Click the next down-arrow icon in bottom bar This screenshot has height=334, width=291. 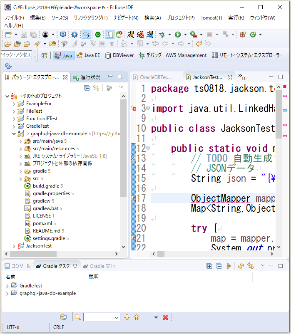pos(127,317)
